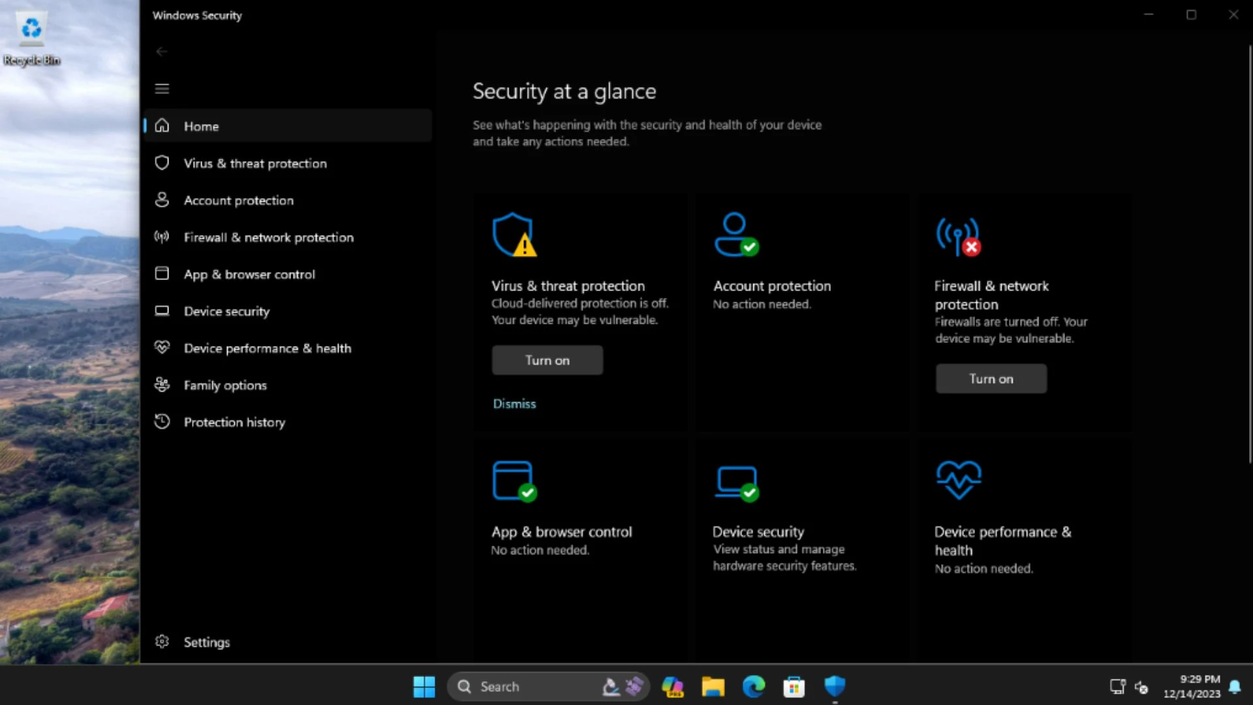The width and height of the screenshot is (1253, 705).
Task: Select Firewall & network protection sidebar item
Action: 268,237
